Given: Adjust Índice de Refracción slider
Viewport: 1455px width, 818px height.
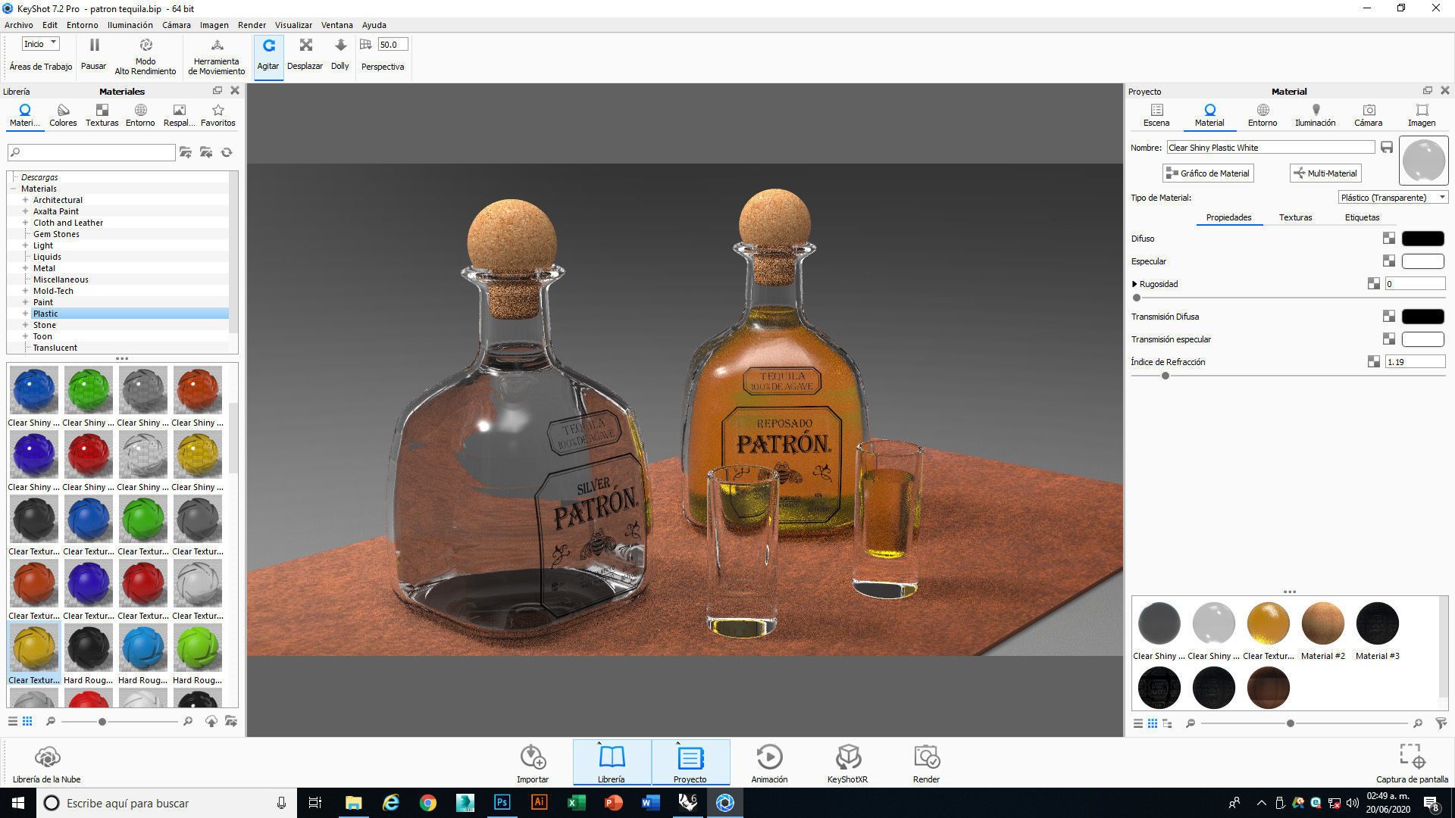Looking at the screenshot, I should click(1166, 376).
